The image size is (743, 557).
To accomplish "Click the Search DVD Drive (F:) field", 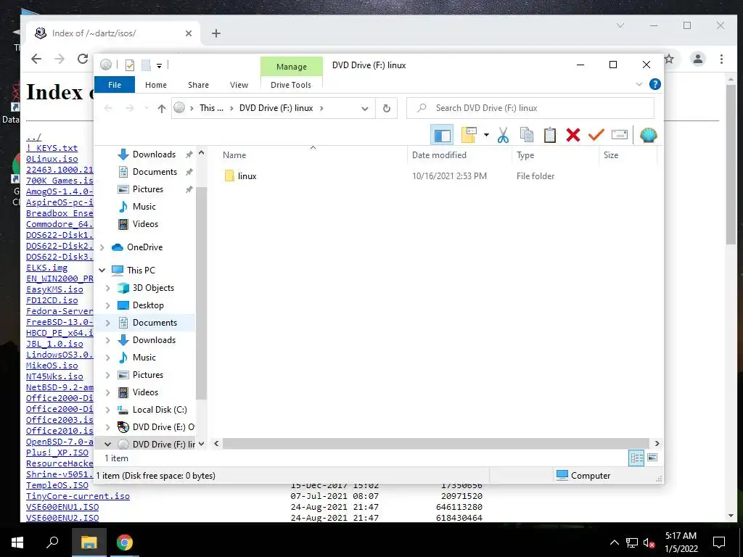I will point(530,108).
